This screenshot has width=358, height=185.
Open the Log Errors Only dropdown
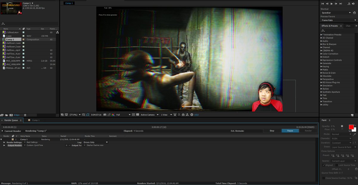coord(95,142)
